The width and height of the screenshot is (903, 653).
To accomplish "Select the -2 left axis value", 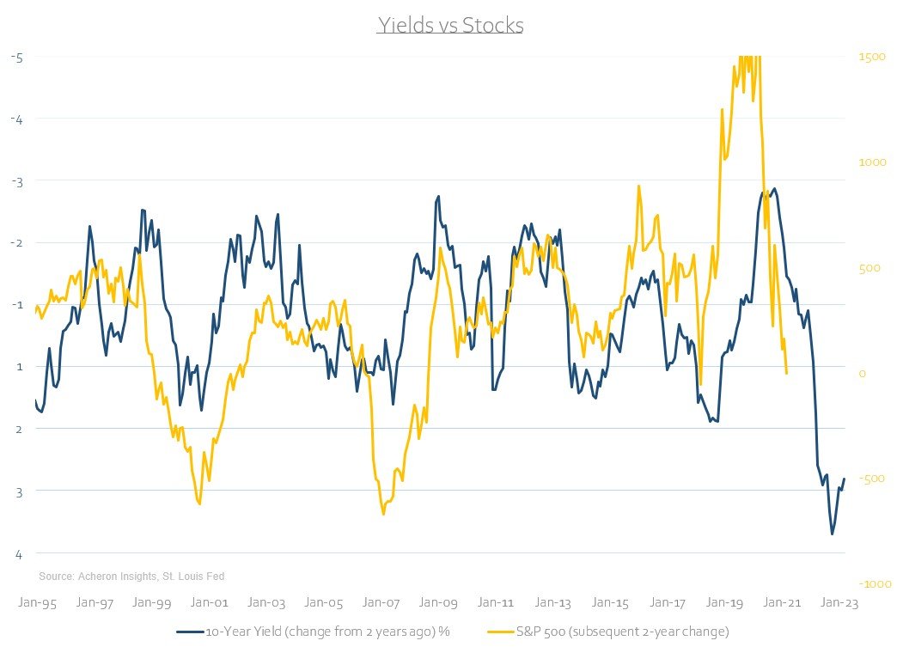I will [x=15, y=243].
